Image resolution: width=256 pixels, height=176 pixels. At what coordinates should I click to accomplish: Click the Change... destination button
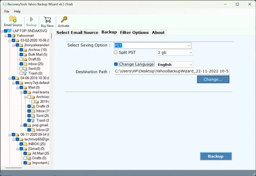[x=213, y=79]
